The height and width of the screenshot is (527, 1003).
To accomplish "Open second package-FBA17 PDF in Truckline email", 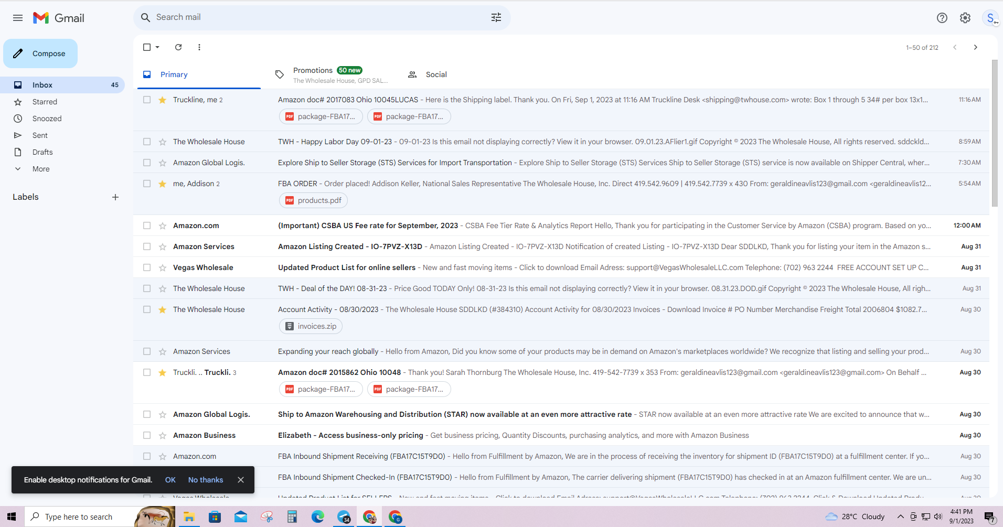I will [409, 116].
